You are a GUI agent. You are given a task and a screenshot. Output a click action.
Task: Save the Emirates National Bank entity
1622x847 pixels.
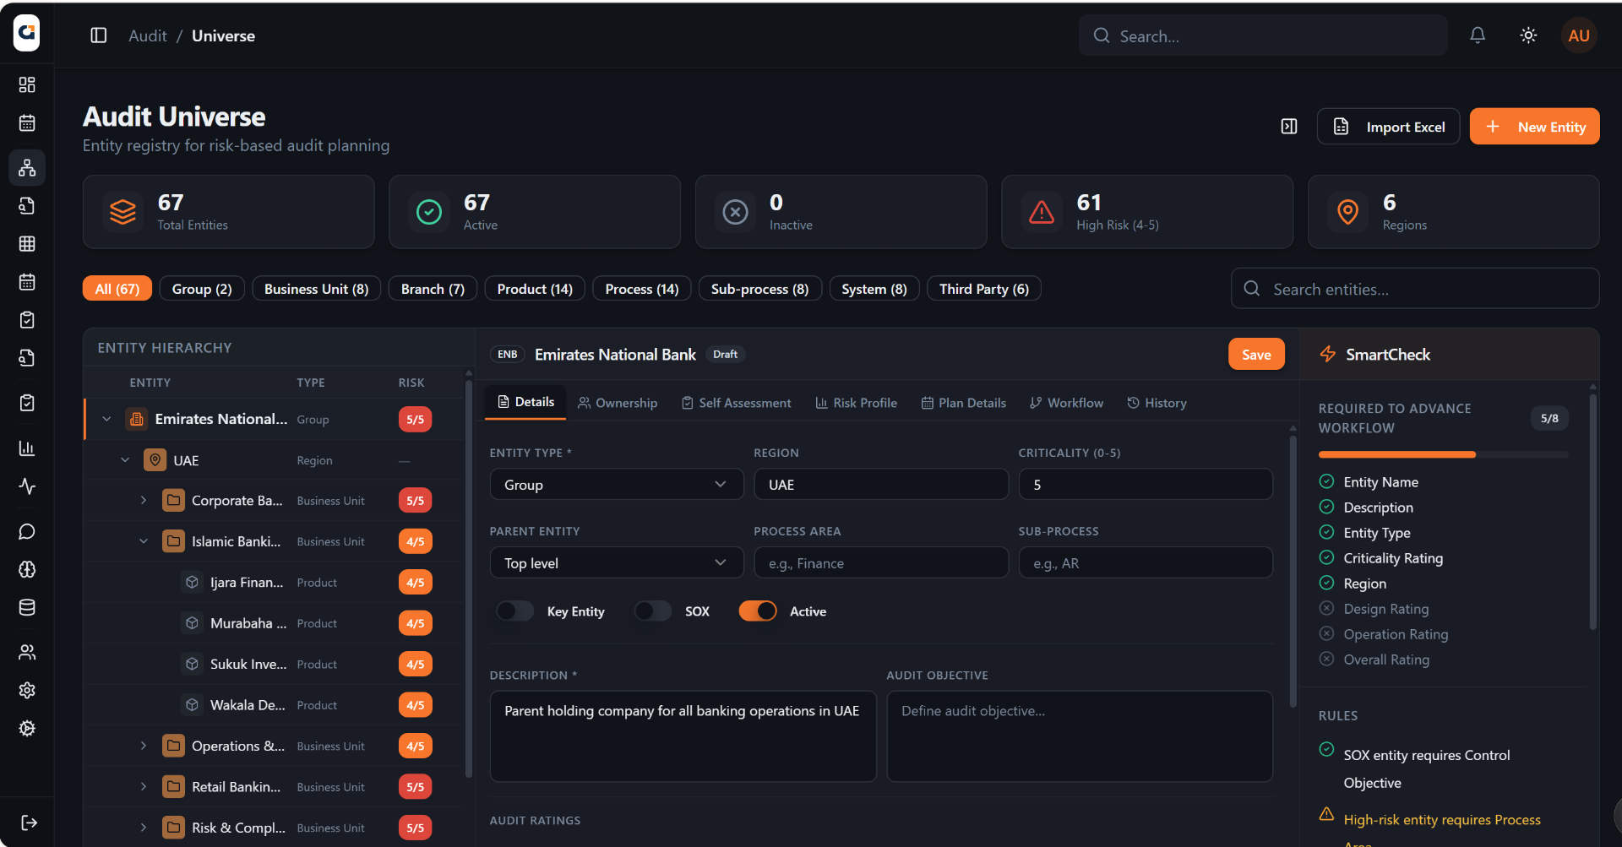[x=1256, y=355]
